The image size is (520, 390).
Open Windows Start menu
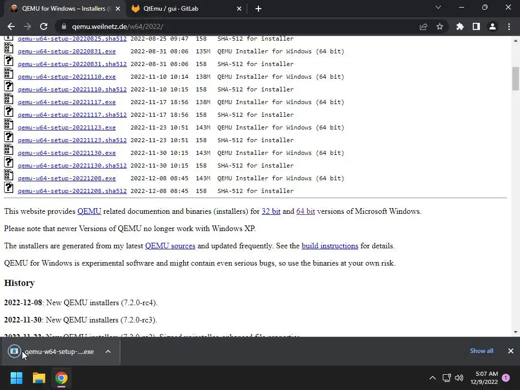point(16,378)
